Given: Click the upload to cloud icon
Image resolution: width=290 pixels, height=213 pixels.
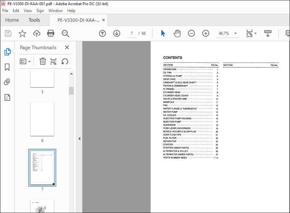Looking at the screenshot, I should point(37,33).
